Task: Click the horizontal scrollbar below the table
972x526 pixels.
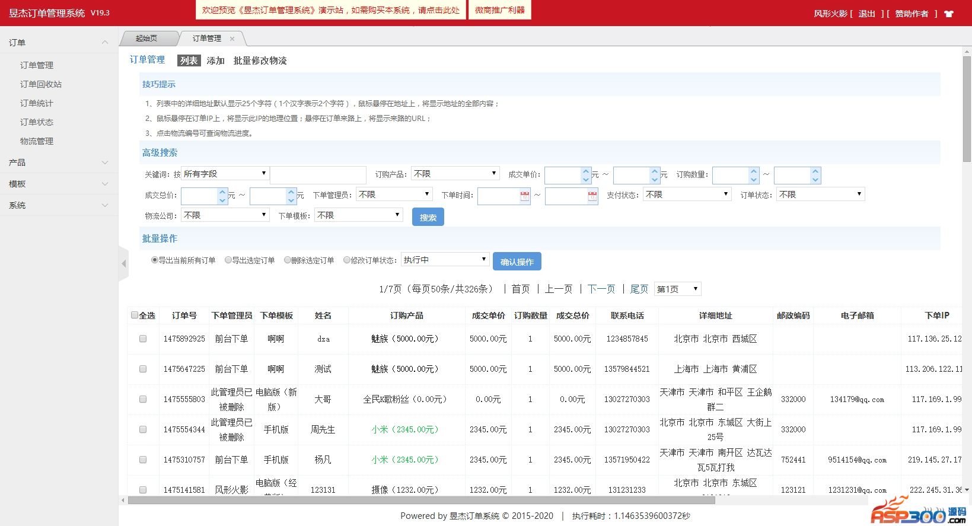Action: click(x=421, y=501)
